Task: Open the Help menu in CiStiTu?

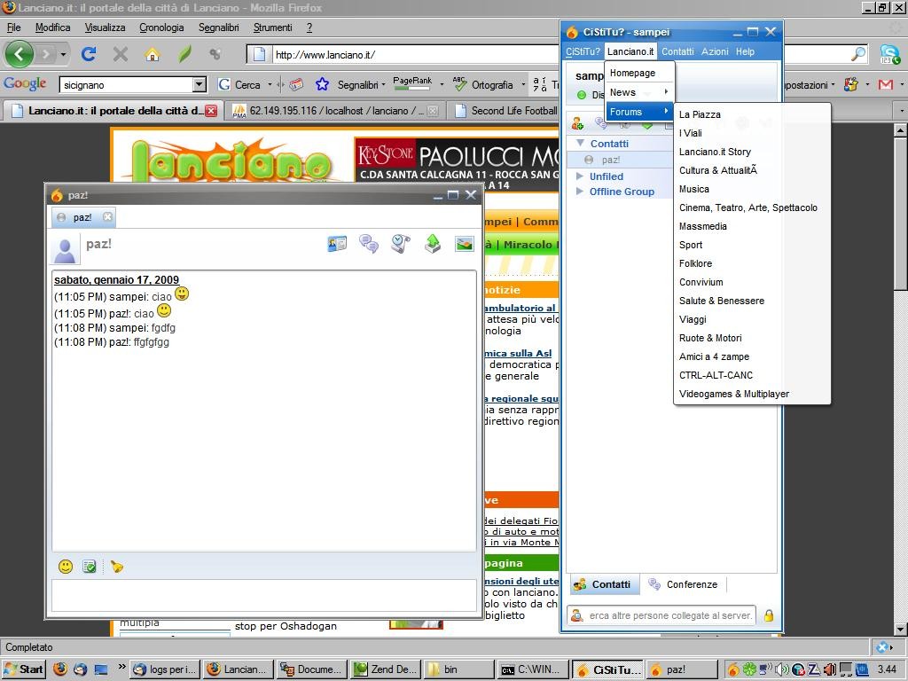Action: pos(745,51)
